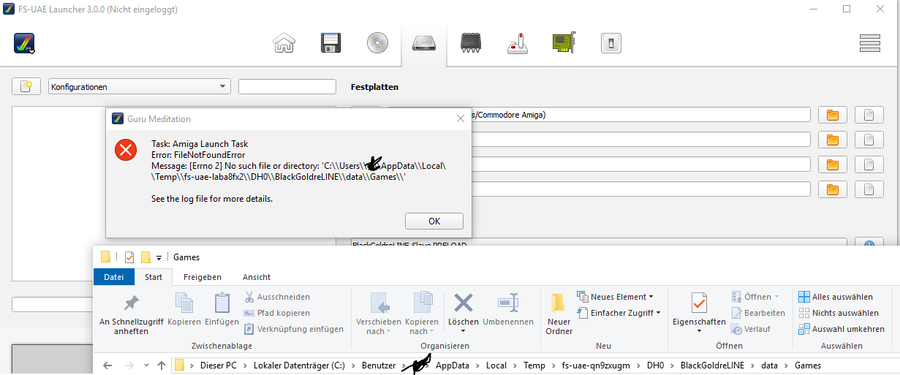
Task: Open the joystick input options tab
Action: 518,43
